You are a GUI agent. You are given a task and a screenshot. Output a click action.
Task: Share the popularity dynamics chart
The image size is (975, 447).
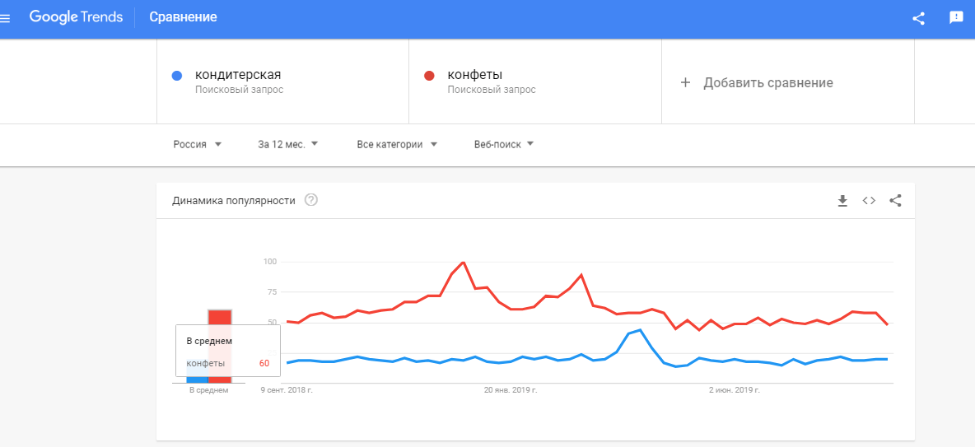896,200
